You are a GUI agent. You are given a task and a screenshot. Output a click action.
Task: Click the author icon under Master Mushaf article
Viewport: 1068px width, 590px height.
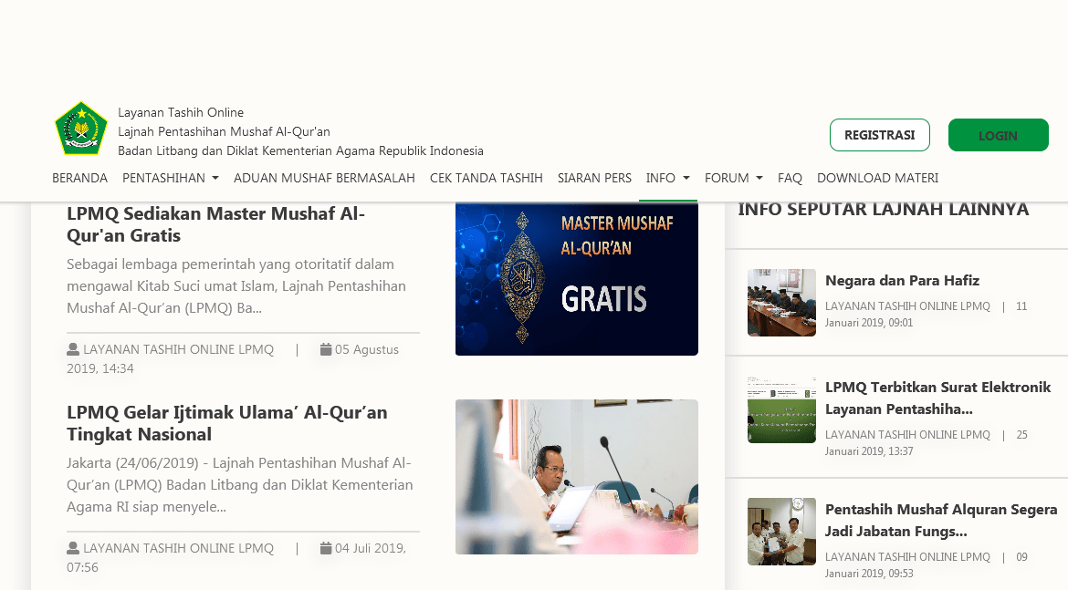(73, 349)
